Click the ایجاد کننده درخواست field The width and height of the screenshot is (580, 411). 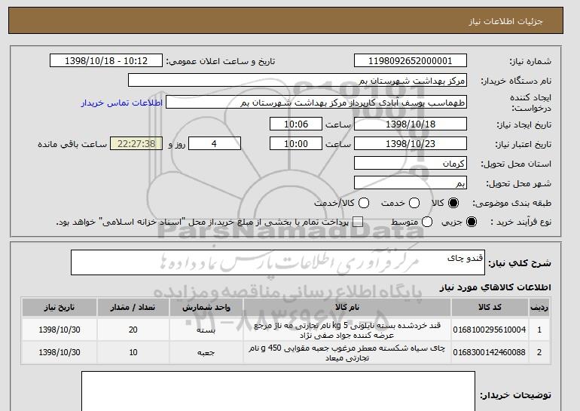316,103
